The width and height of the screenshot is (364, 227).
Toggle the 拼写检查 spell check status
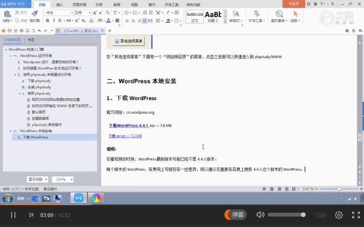[x=31, y=189]
